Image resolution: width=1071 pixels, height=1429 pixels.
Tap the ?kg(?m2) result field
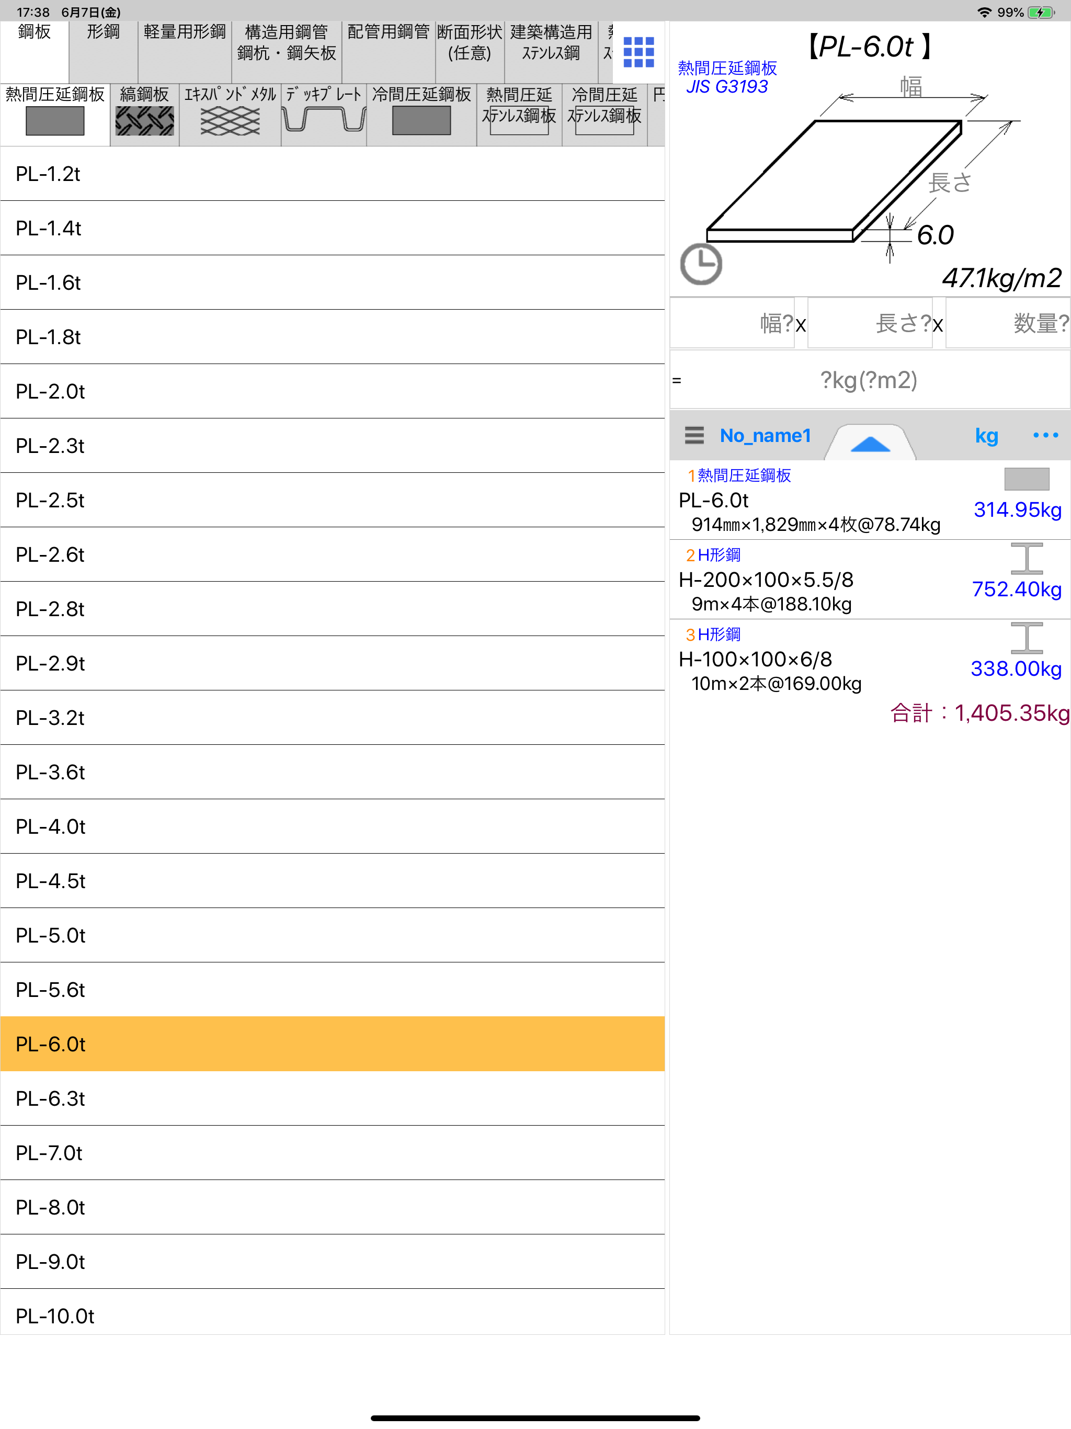tap(870, 380)
